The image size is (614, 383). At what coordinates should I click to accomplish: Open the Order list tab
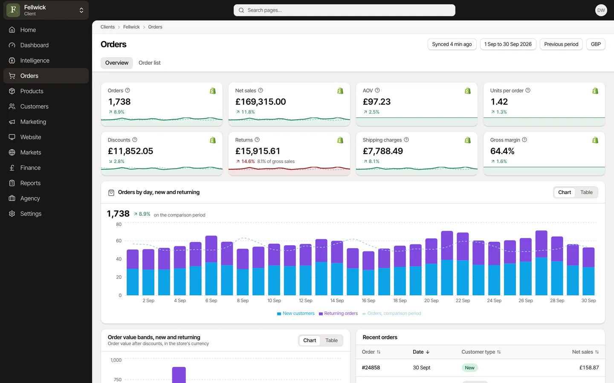(150, 63)
